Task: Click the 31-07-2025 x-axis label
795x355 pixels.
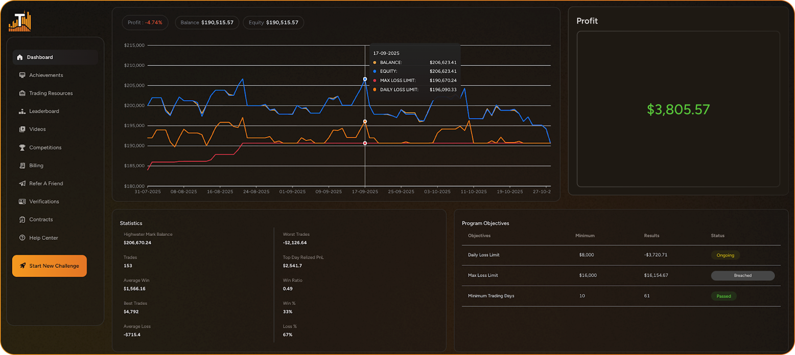Action: tap(147, 192)
